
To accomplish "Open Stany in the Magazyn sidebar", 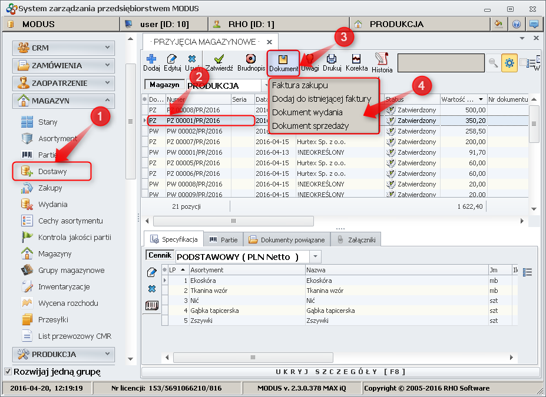I will (x=48, y=122).
